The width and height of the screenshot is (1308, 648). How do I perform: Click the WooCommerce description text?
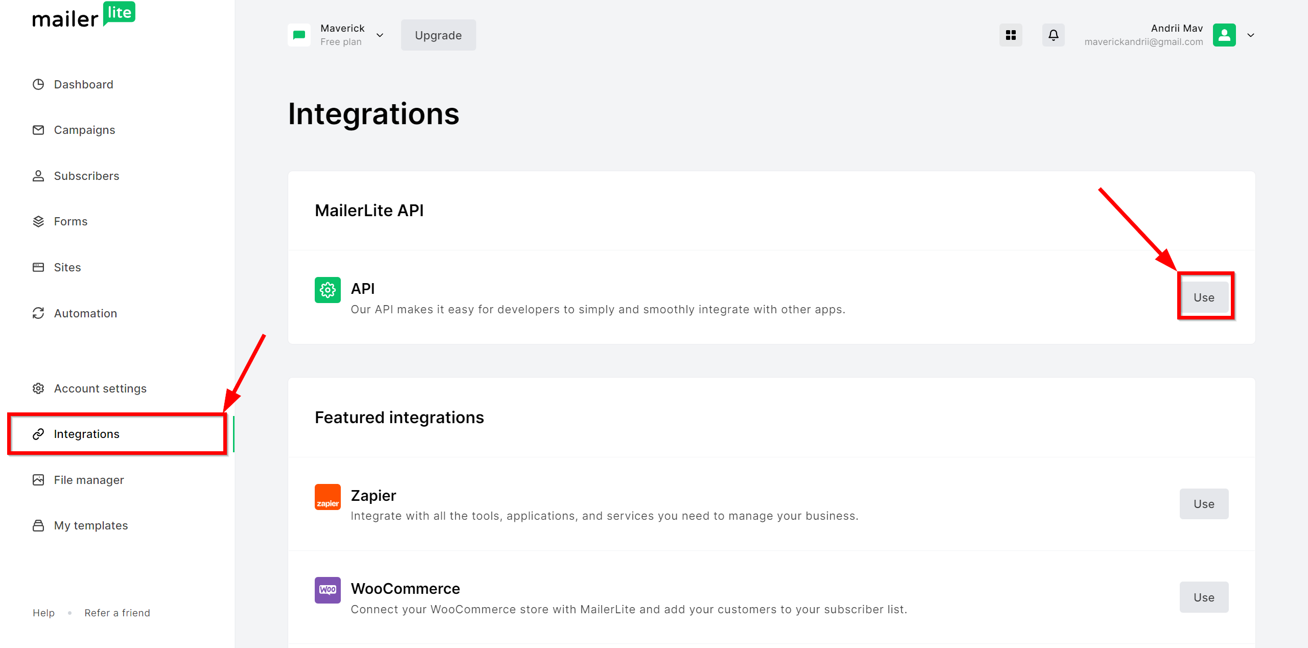point(629,609)
